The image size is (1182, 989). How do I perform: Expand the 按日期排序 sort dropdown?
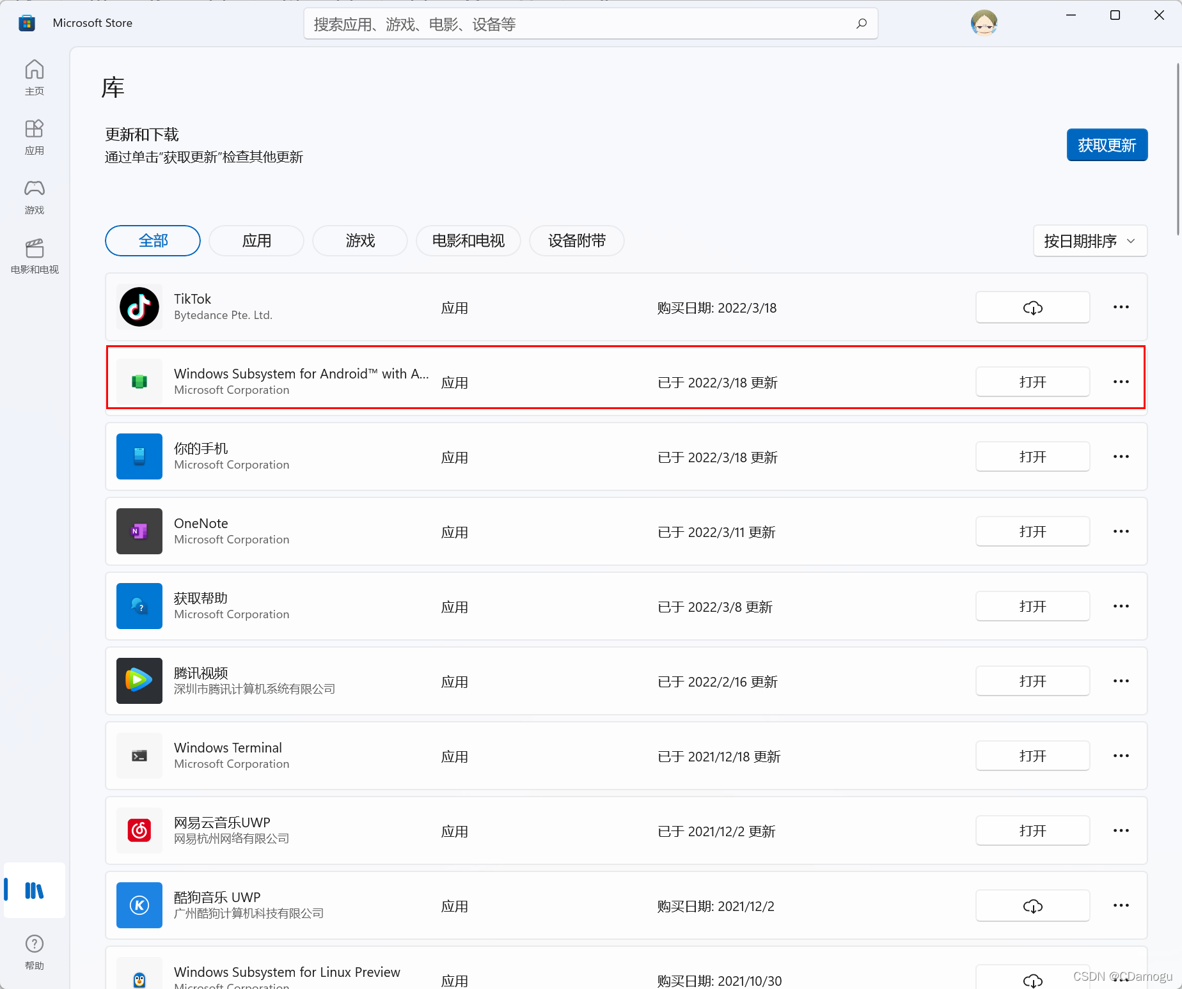(x=1090, y=241)
